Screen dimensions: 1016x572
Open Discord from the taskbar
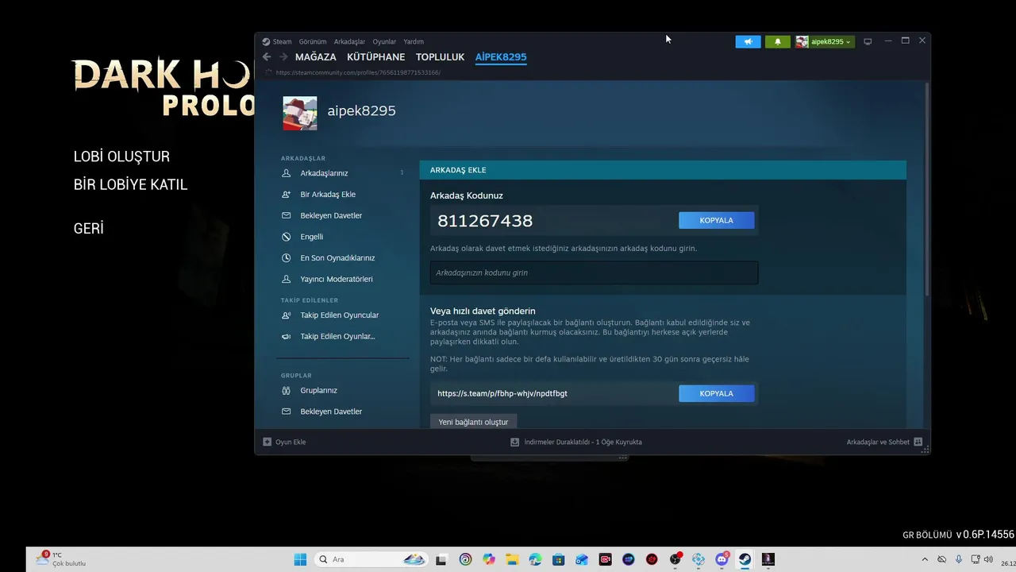pos(722,559)
